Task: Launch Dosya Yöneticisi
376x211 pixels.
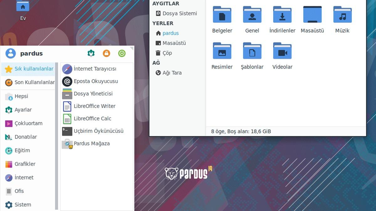Action: pyautogui.click(x=97, y=94)
